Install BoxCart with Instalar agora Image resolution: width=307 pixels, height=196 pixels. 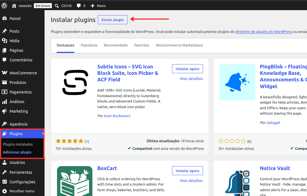coord(187,171)
